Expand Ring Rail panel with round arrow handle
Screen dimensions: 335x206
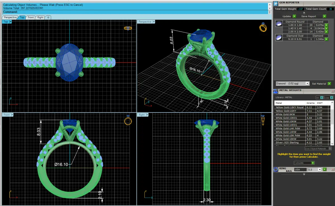304,174
